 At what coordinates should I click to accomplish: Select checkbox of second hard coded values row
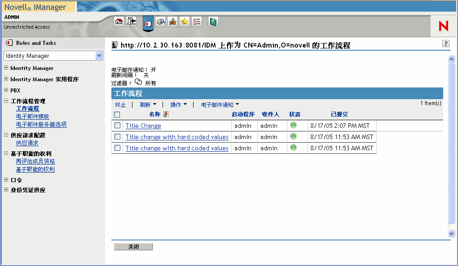(x=117, y=148)
